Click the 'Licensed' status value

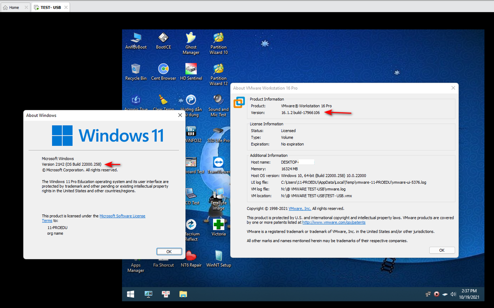point(288,131)
